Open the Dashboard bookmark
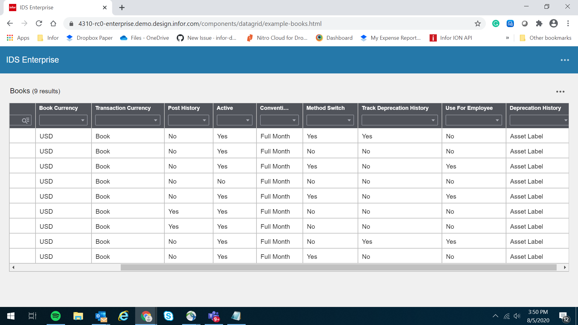This screenshot has height=325, width=578. tap(334, 38)
